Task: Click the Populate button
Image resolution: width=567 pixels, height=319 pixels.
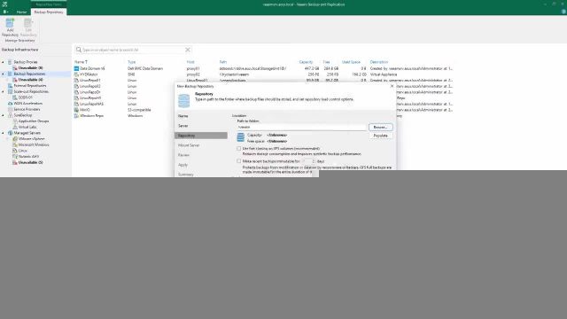Action: (380, 136)
